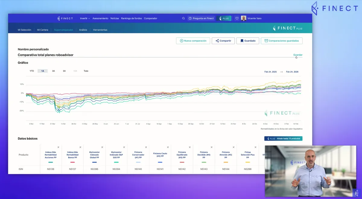Select the Todo chart period
Viewport: 362px width, 199px height.
86,71
